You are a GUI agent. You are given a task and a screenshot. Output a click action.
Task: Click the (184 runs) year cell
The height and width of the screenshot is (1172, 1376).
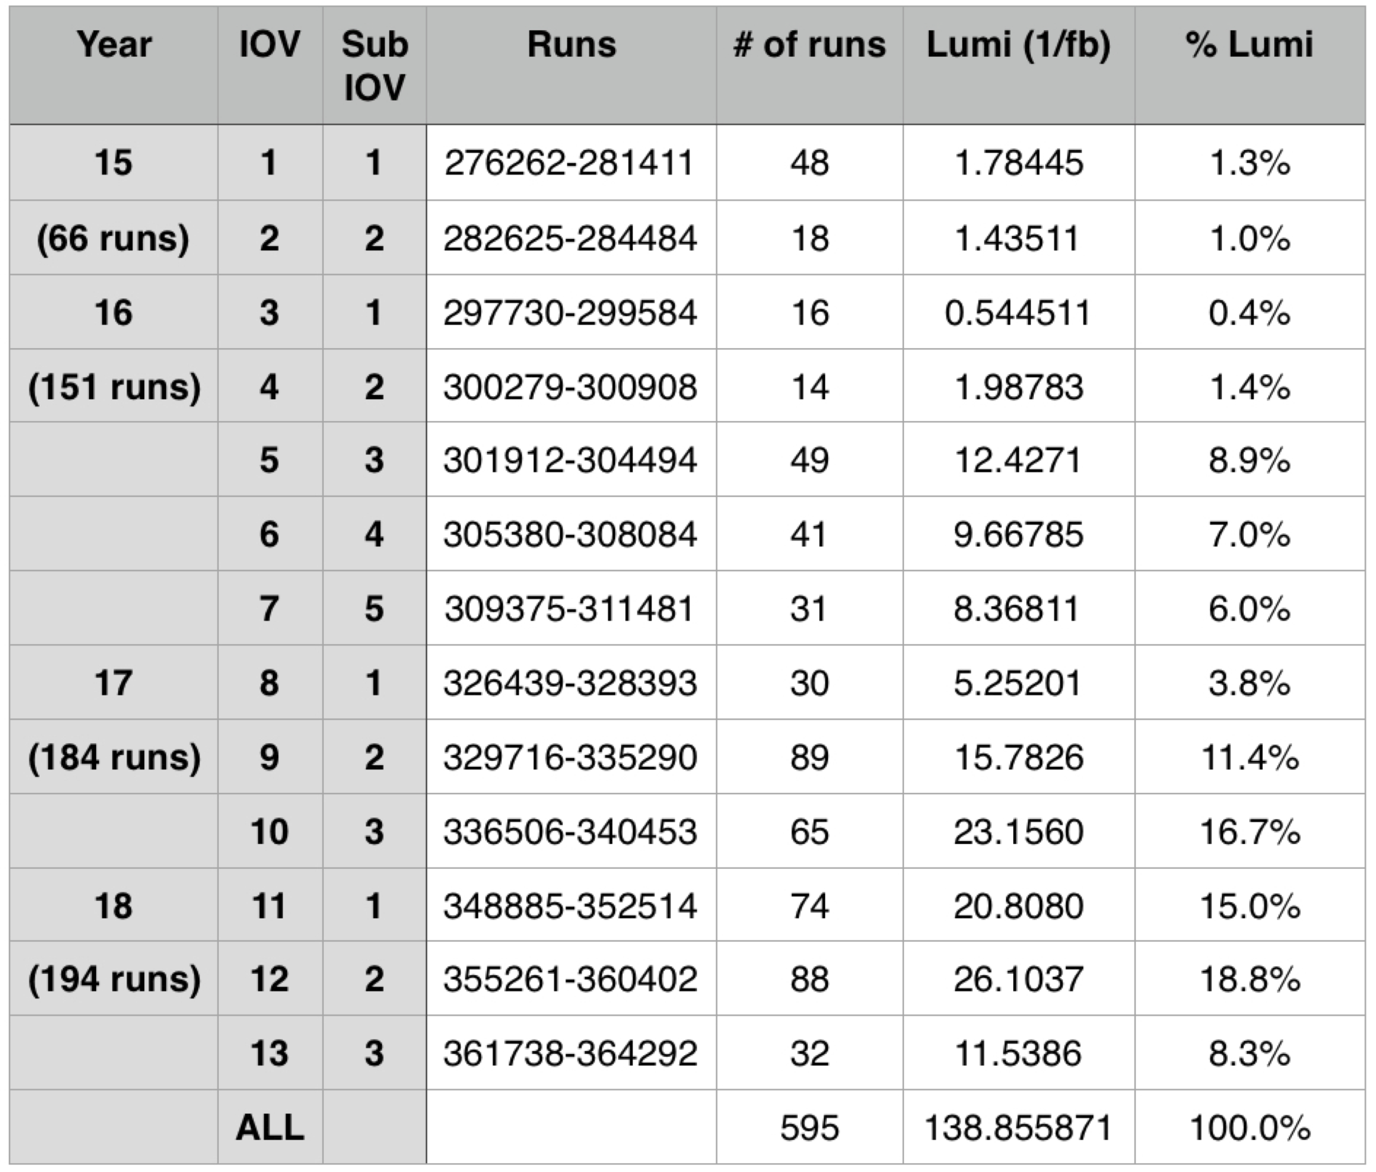tap(113, 757)
